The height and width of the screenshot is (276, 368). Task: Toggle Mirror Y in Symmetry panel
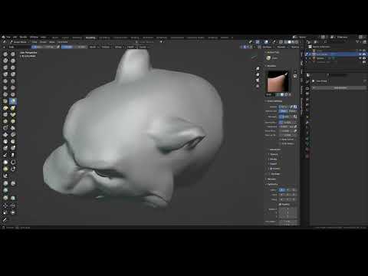pyautogui.click(x=288, y=190)
